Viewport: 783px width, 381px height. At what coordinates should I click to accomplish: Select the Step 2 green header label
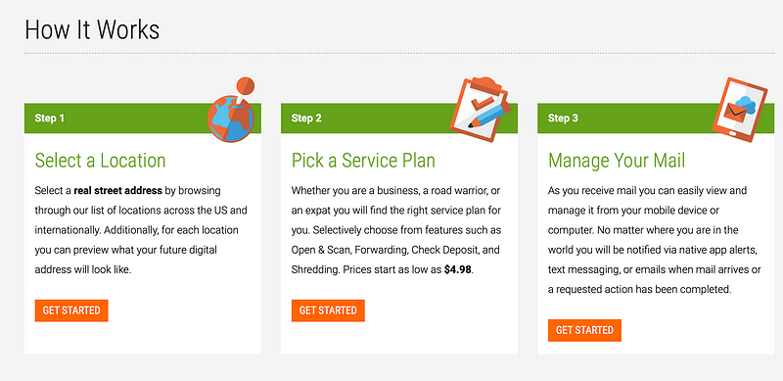coord(306,119)
